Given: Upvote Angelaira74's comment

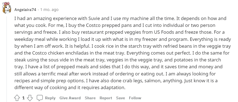Looking at the screenshot, I should (17, 98).
